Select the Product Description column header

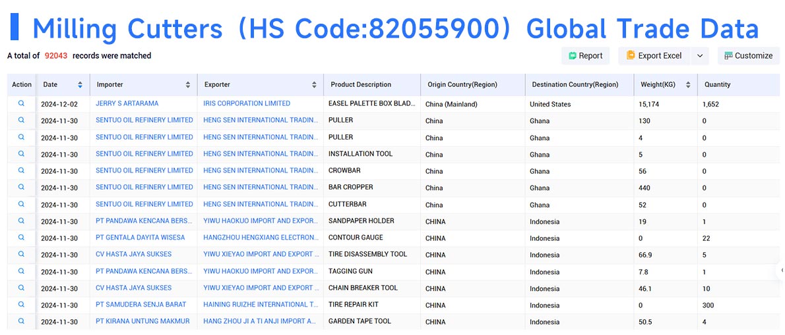[361, 85]
